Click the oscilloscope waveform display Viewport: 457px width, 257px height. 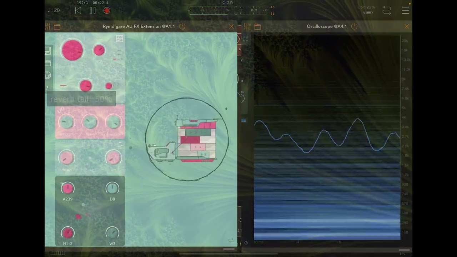[327, 137]
